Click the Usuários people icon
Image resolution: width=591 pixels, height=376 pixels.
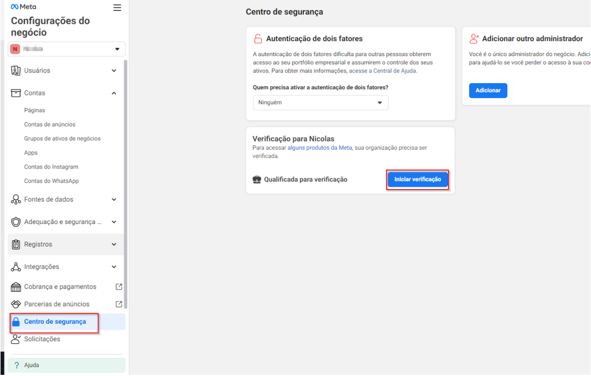click(x=16, y=70)
